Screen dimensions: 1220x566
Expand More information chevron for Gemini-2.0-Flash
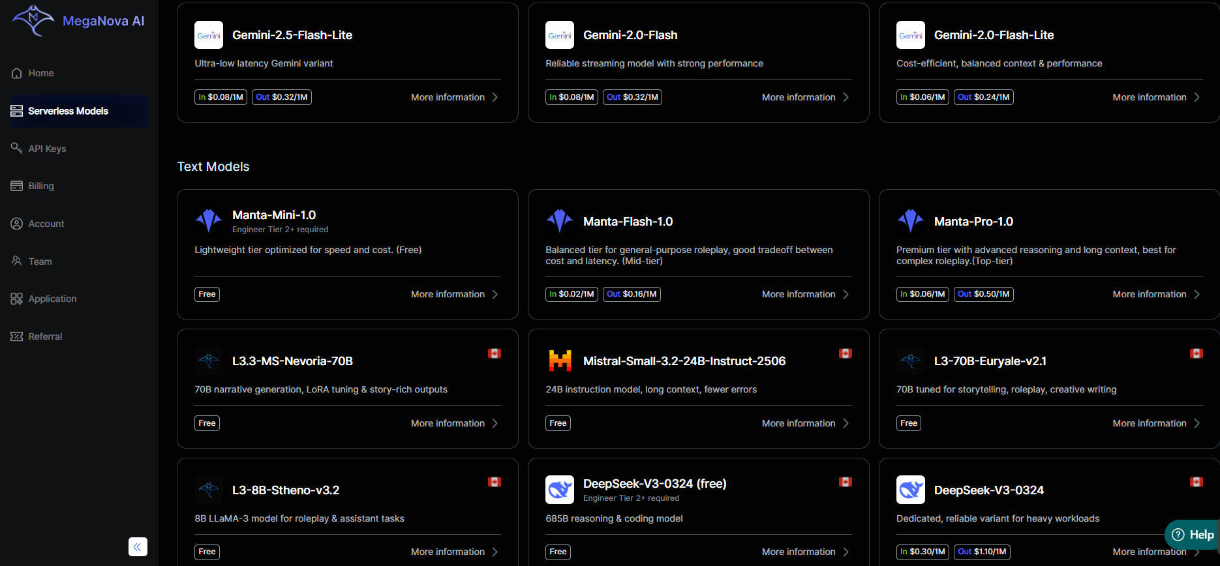point(846,97)
